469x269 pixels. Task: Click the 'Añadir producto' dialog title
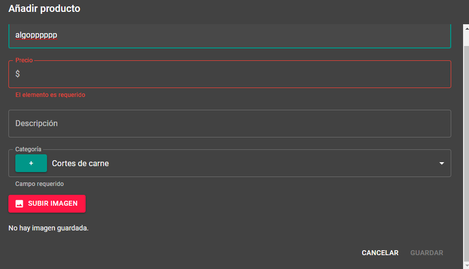44,8
